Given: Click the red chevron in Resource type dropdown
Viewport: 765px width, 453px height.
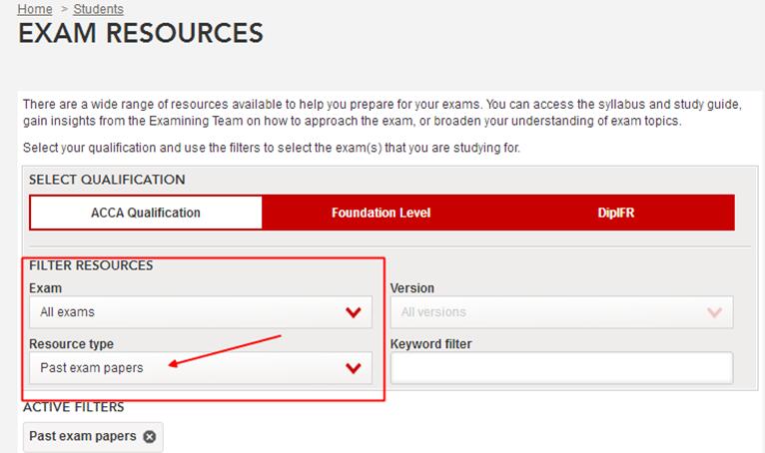Looking at the screenshot, I should click(353, 368).
